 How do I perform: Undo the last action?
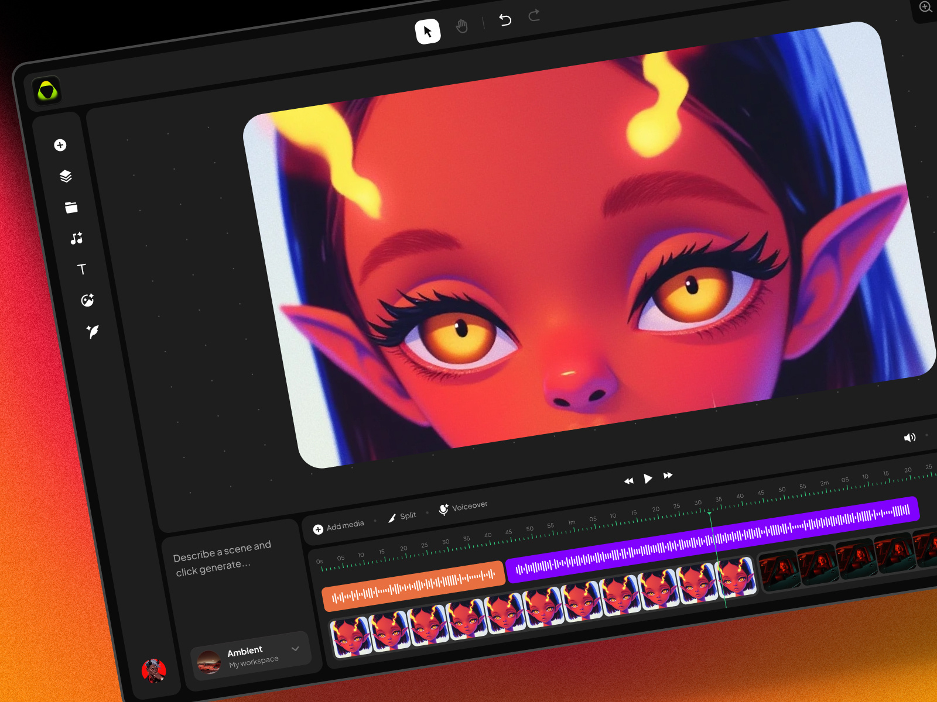click(505, 20)
